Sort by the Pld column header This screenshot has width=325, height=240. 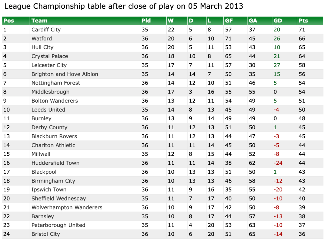[146, 21]
